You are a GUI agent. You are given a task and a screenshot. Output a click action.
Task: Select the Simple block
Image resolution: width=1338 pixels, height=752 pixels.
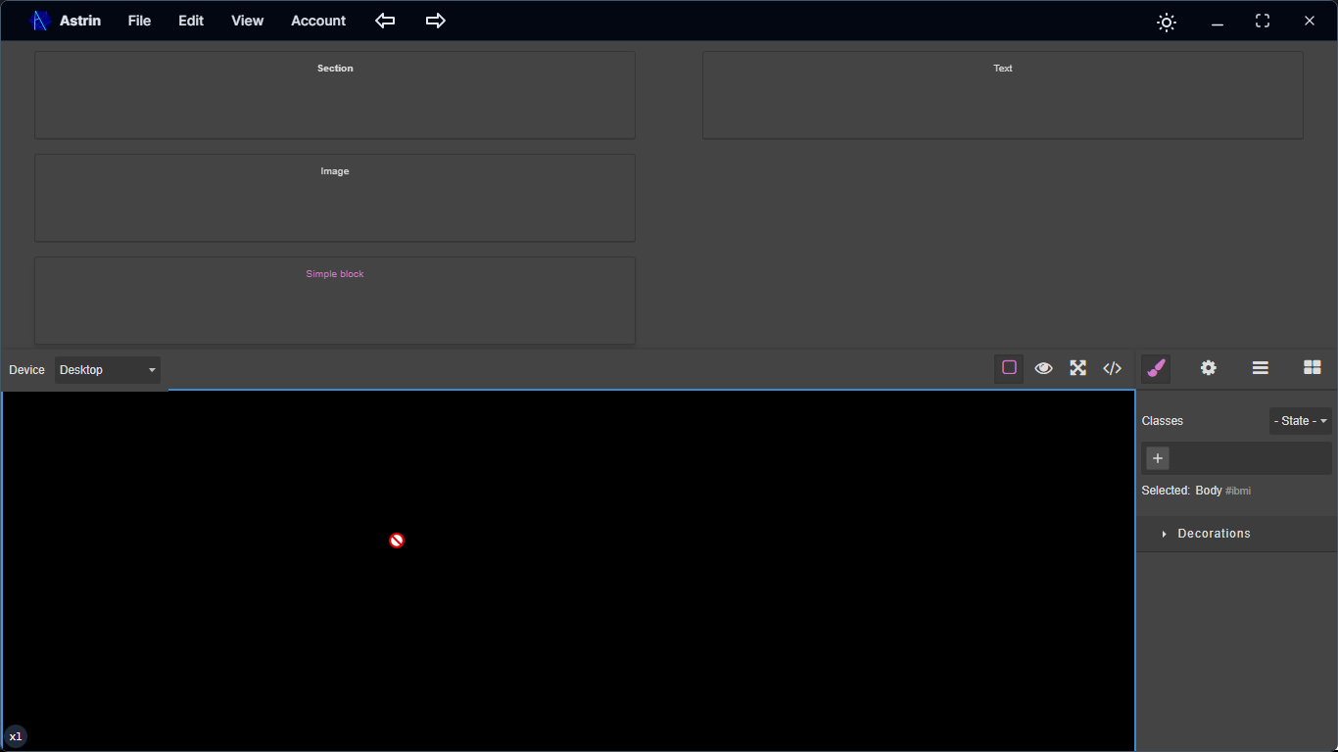pos(335,301)
